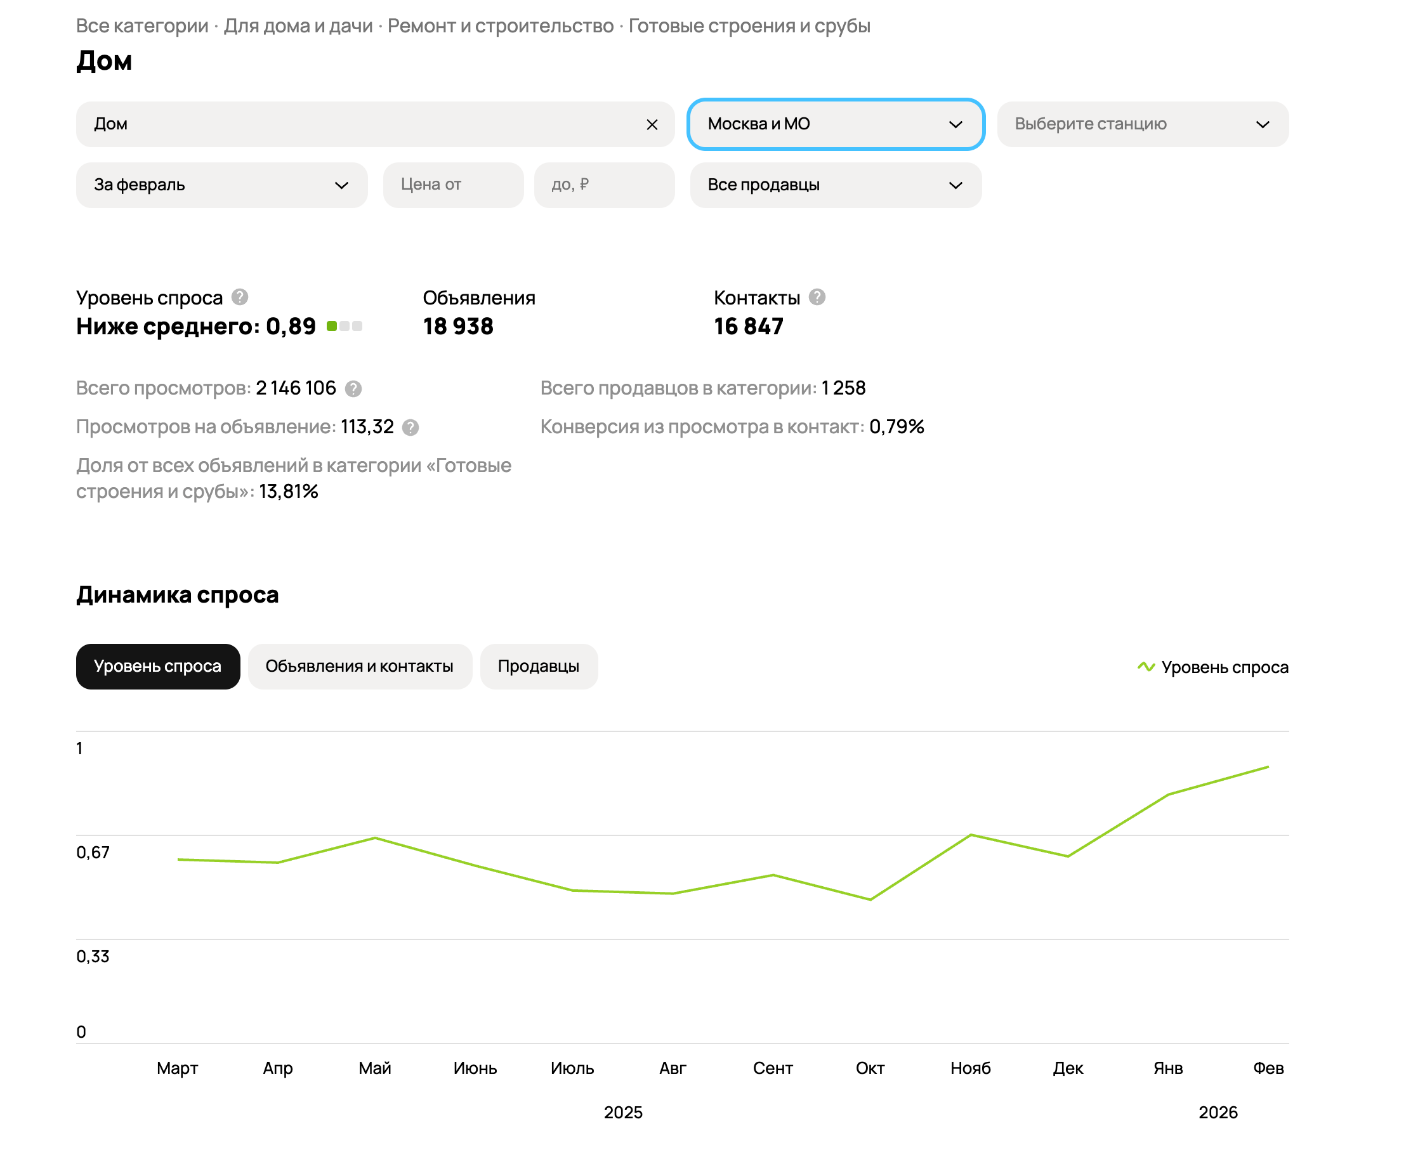Click the 'Цена от' price input field

(x=453, y=185)
